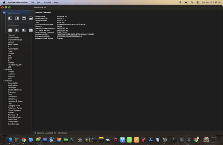The image size is (223, 145).
Task: Open Messages with two unread badges
Action: (x=38, y=140)
